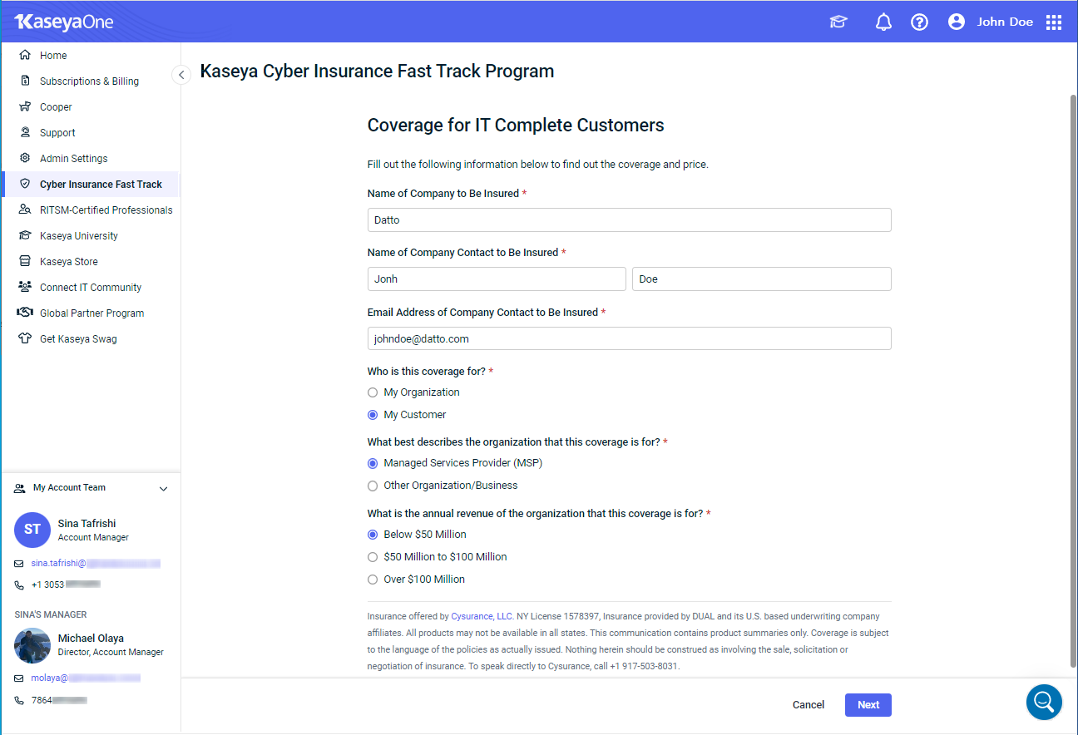Click the John Doe profile avatar icon
Screen dimensions: 1078x735
tap(957, 22)
